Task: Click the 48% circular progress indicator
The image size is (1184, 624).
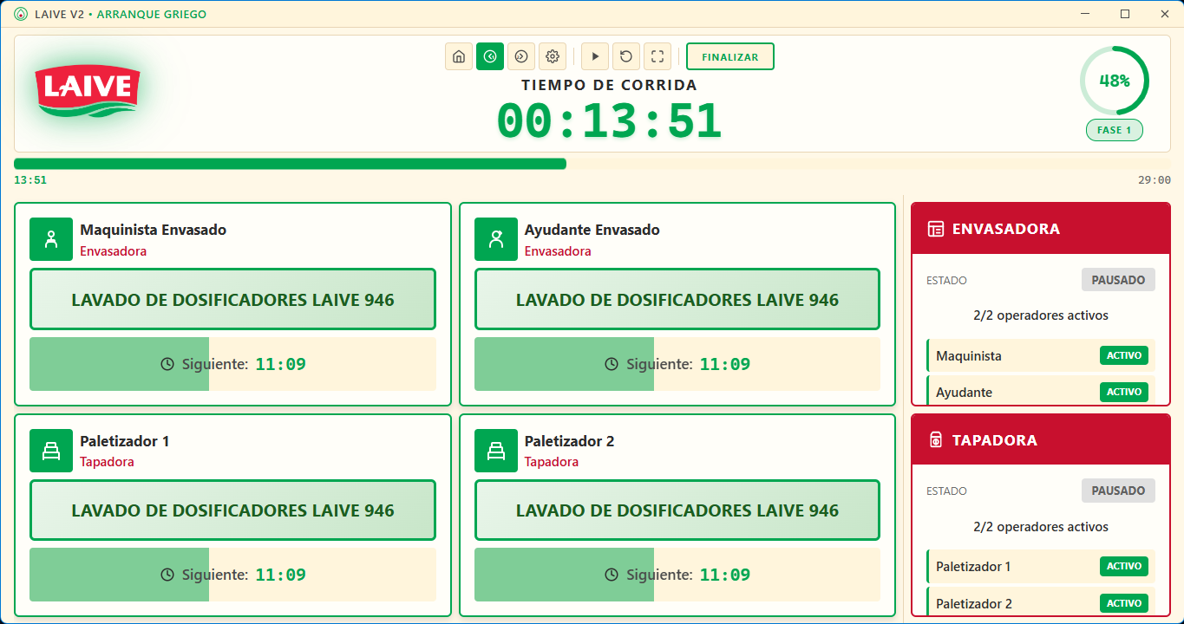Action: 1114,80
